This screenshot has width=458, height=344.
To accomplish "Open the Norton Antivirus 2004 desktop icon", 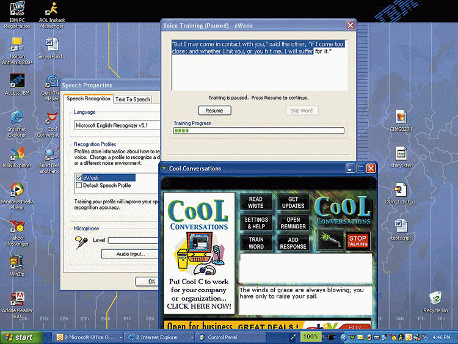I will pos(17,51).
